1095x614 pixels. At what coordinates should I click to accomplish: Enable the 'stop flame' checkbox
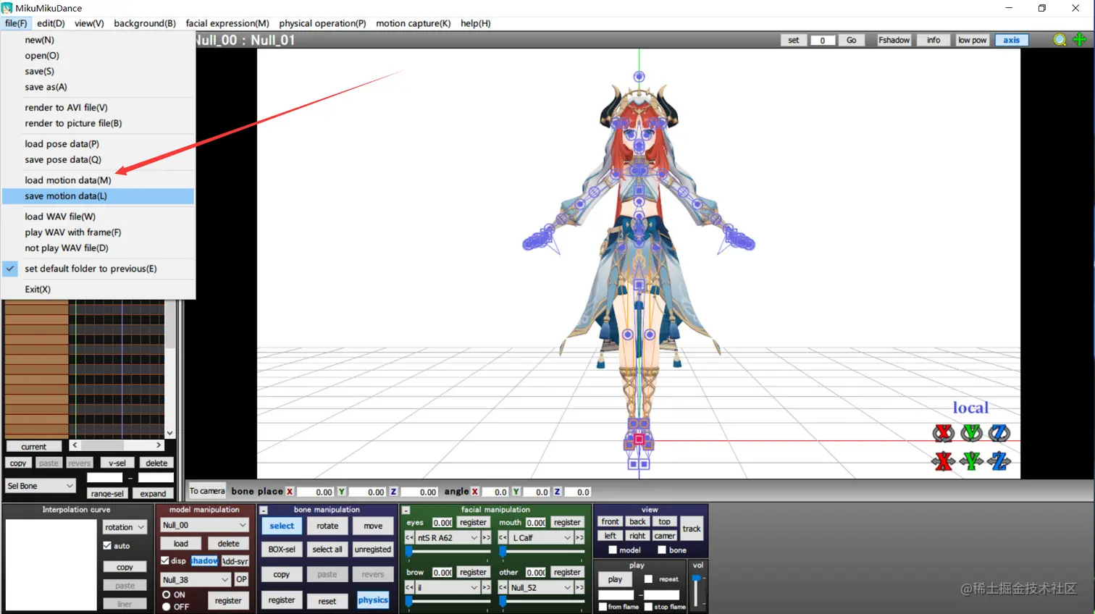click(649, 607)
